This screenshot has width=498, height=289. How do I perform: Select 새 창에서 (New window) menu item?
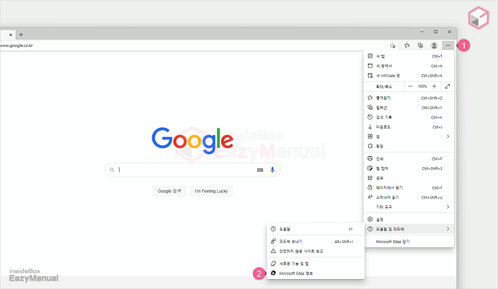(x=409, y=66)
